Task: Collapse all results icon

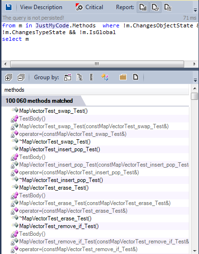Action: (21, 77)
